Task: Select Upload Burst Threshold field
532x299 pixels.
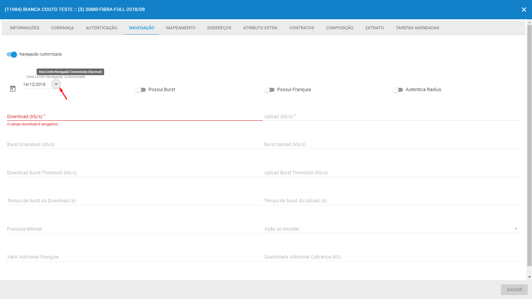Action: (x=392, y=173)
